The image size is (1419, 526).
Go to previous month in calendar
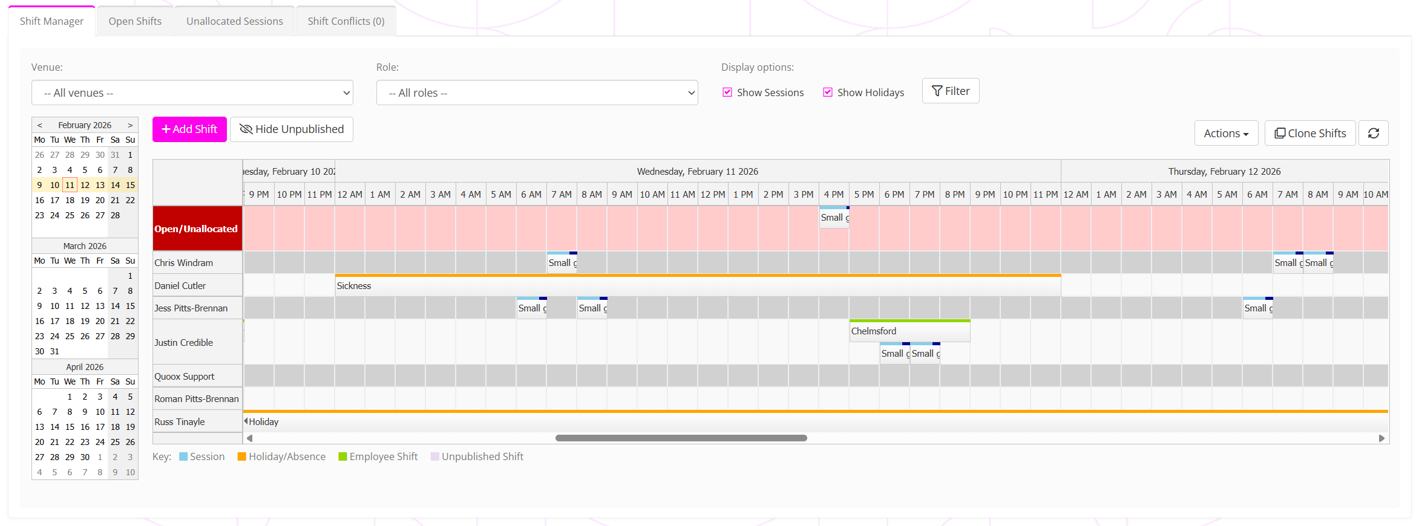tap(40, 125)
